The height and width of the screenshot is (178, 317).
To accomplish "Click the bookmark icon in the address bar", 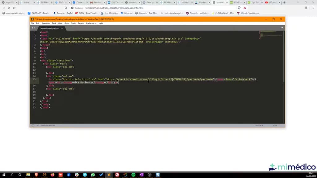I will (x=66, y=8).
